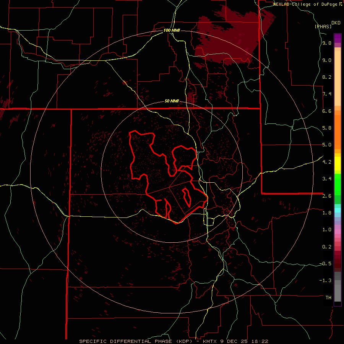Click the 7.4 value on the scale
The height and width of the screenshot is (344, 344).
coord(327,94)
